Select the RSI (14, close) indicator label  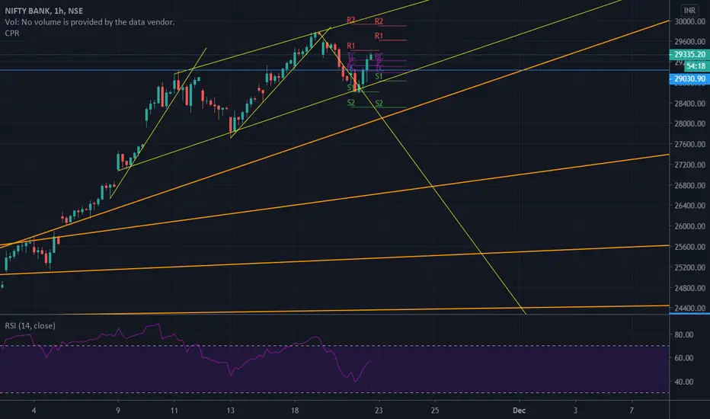tap(30, 326)
